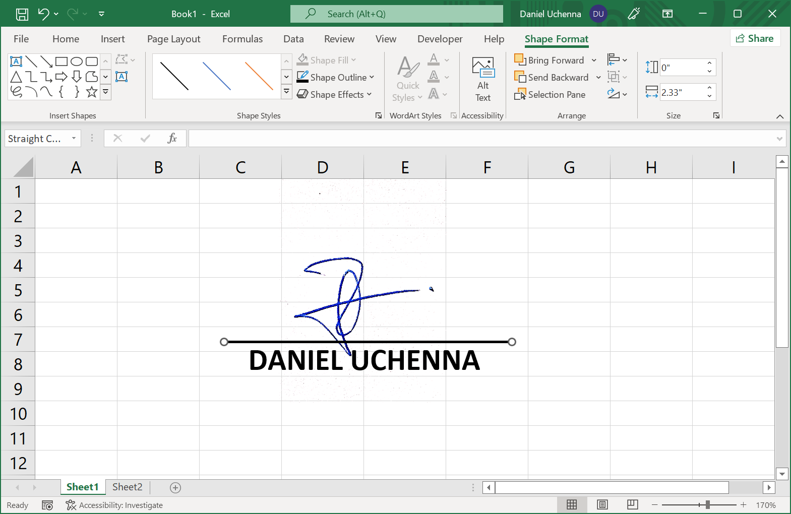The width and height of the screenshot is (791, 514).
Task: Open Bring Forward dropdown arrow
Action: pyautogui.click(x=594, y=60)
